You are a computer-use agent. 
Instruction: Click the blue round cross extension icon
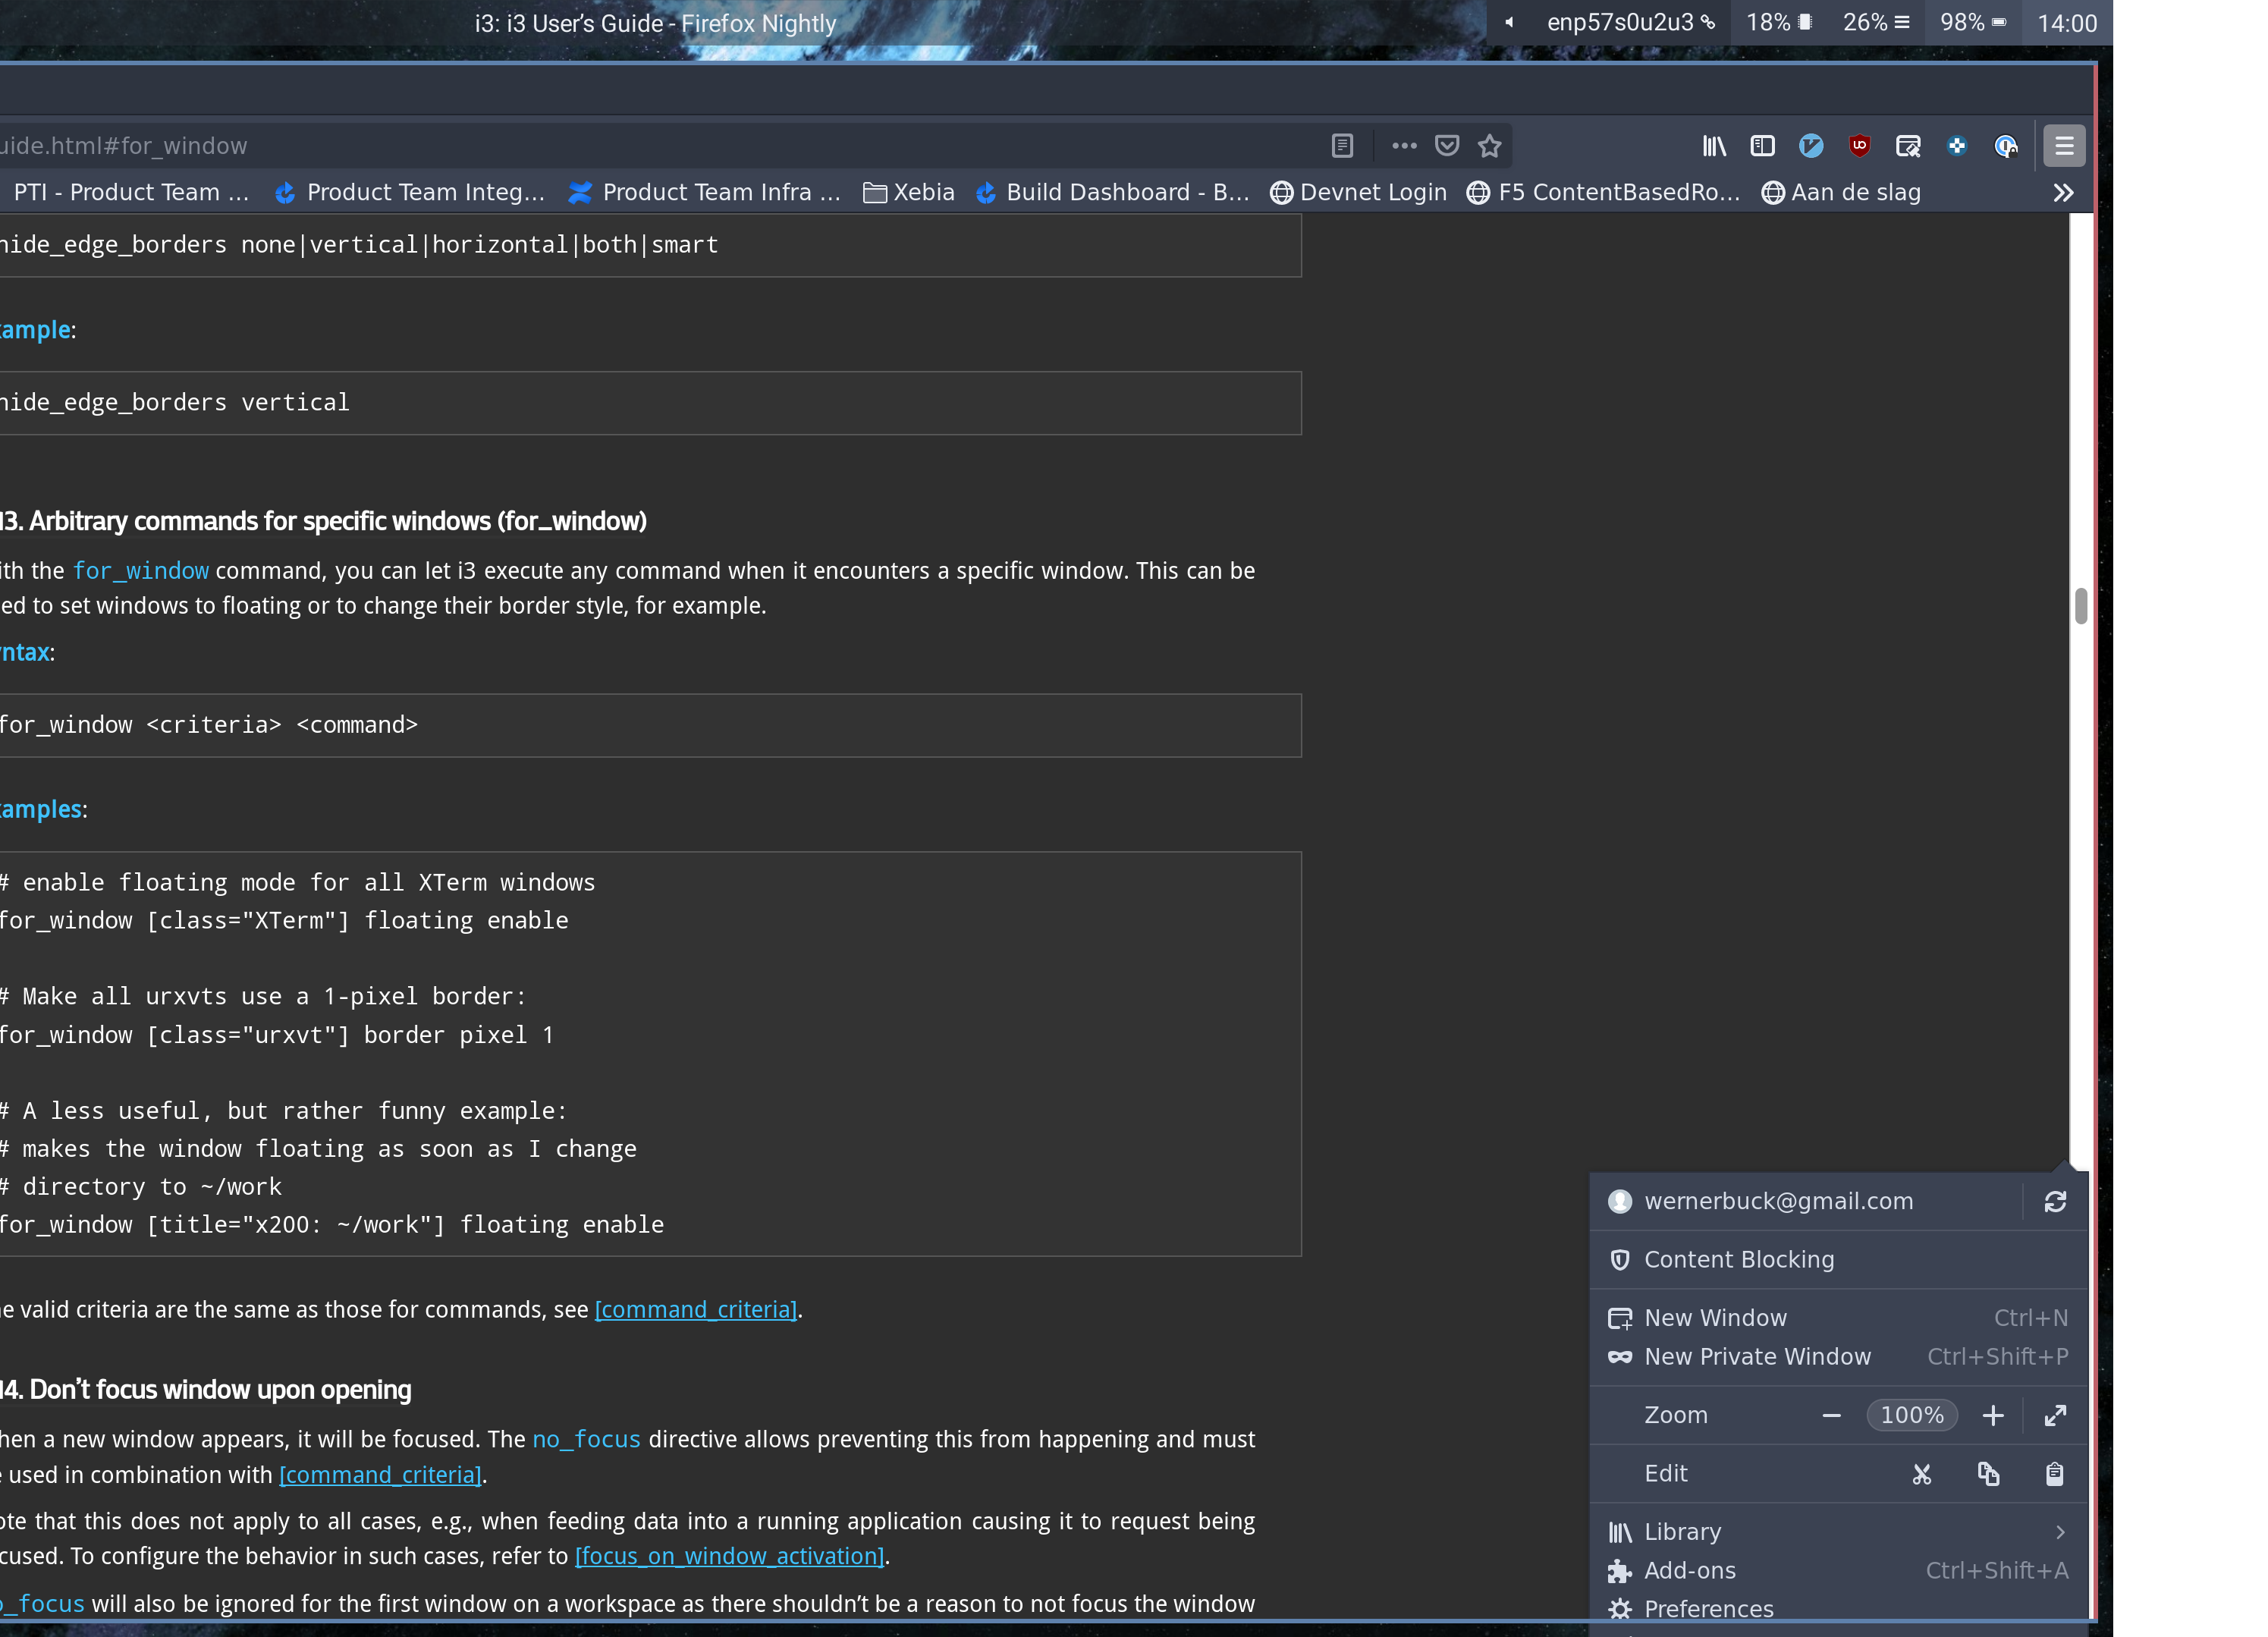1957,146
